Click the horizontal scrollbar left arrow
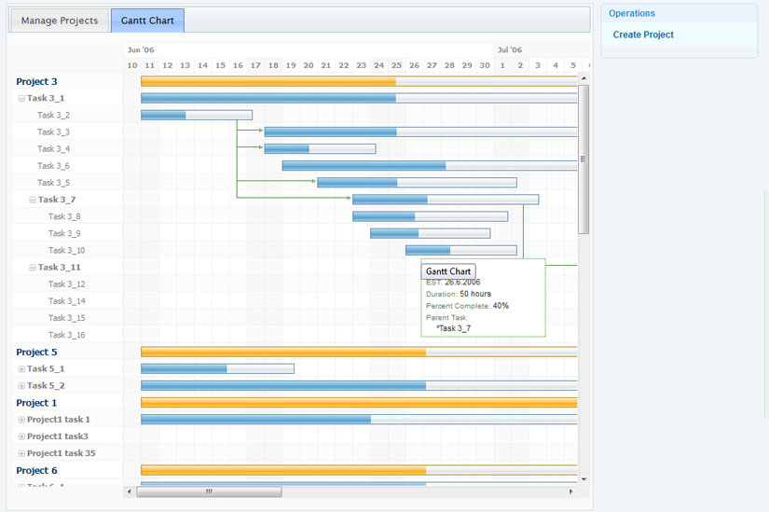 coord(130,491)
